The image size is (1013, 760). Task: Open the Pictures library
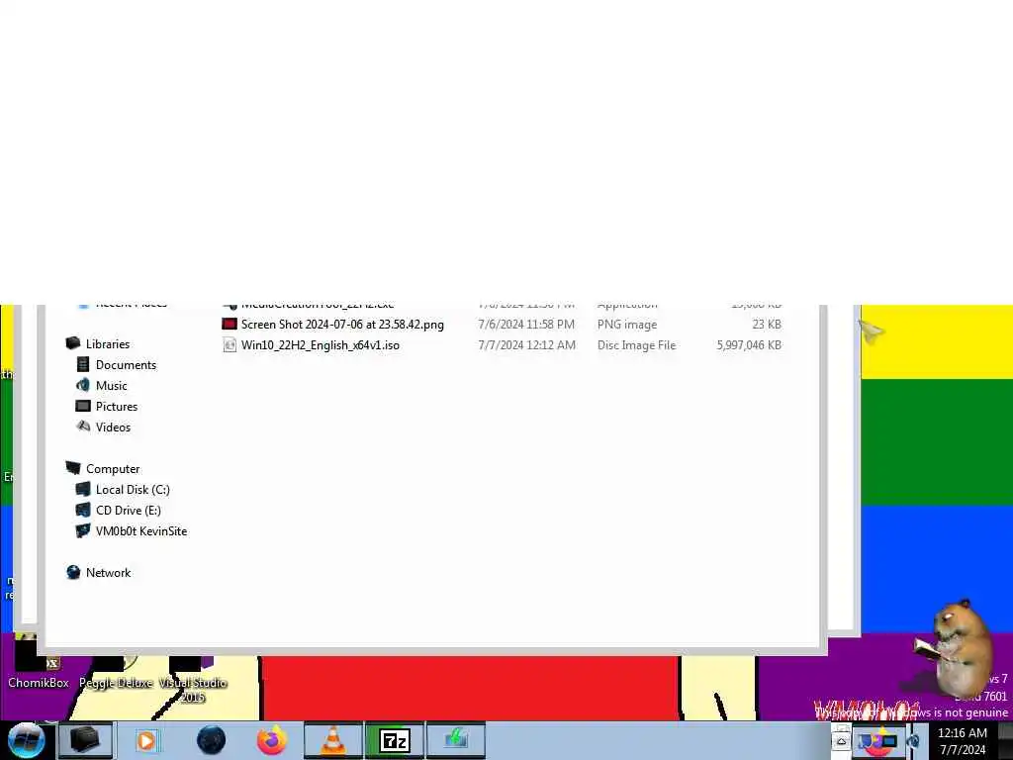tap(117, 406)
